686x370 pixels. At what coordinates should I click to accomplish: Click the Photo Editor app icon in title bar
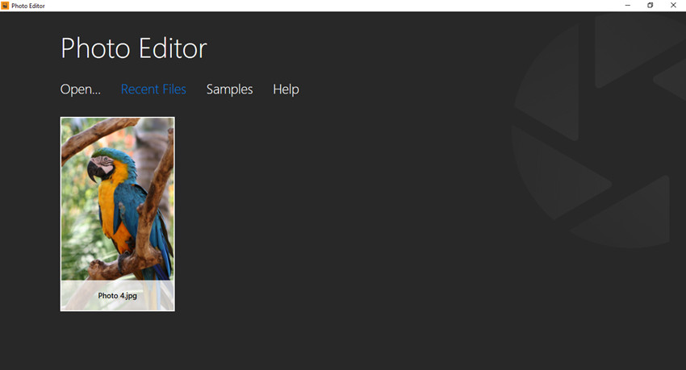click(x=6, y=6)
